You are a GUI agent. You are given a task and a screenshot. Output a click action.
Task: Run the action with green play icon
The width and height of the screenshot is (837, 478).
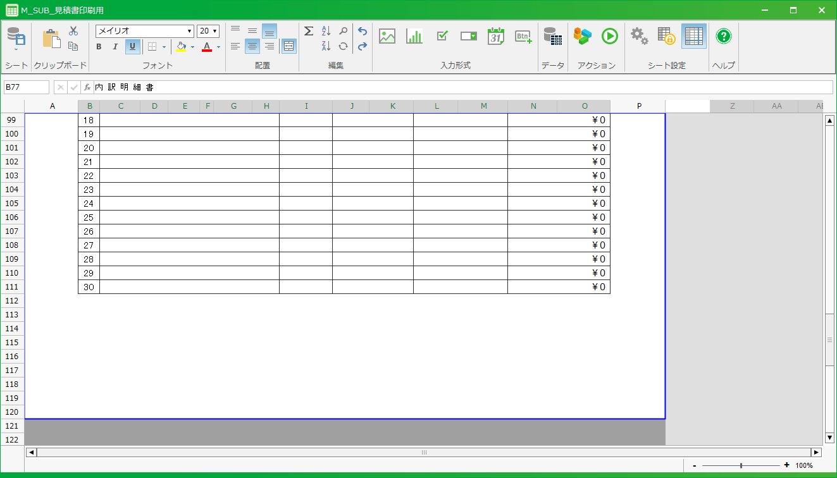click(609, 36)
